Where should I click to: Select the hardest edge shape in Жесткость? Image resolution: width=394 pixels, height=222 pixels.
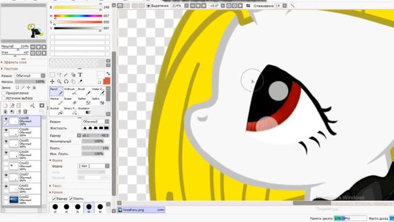[107, 128]
